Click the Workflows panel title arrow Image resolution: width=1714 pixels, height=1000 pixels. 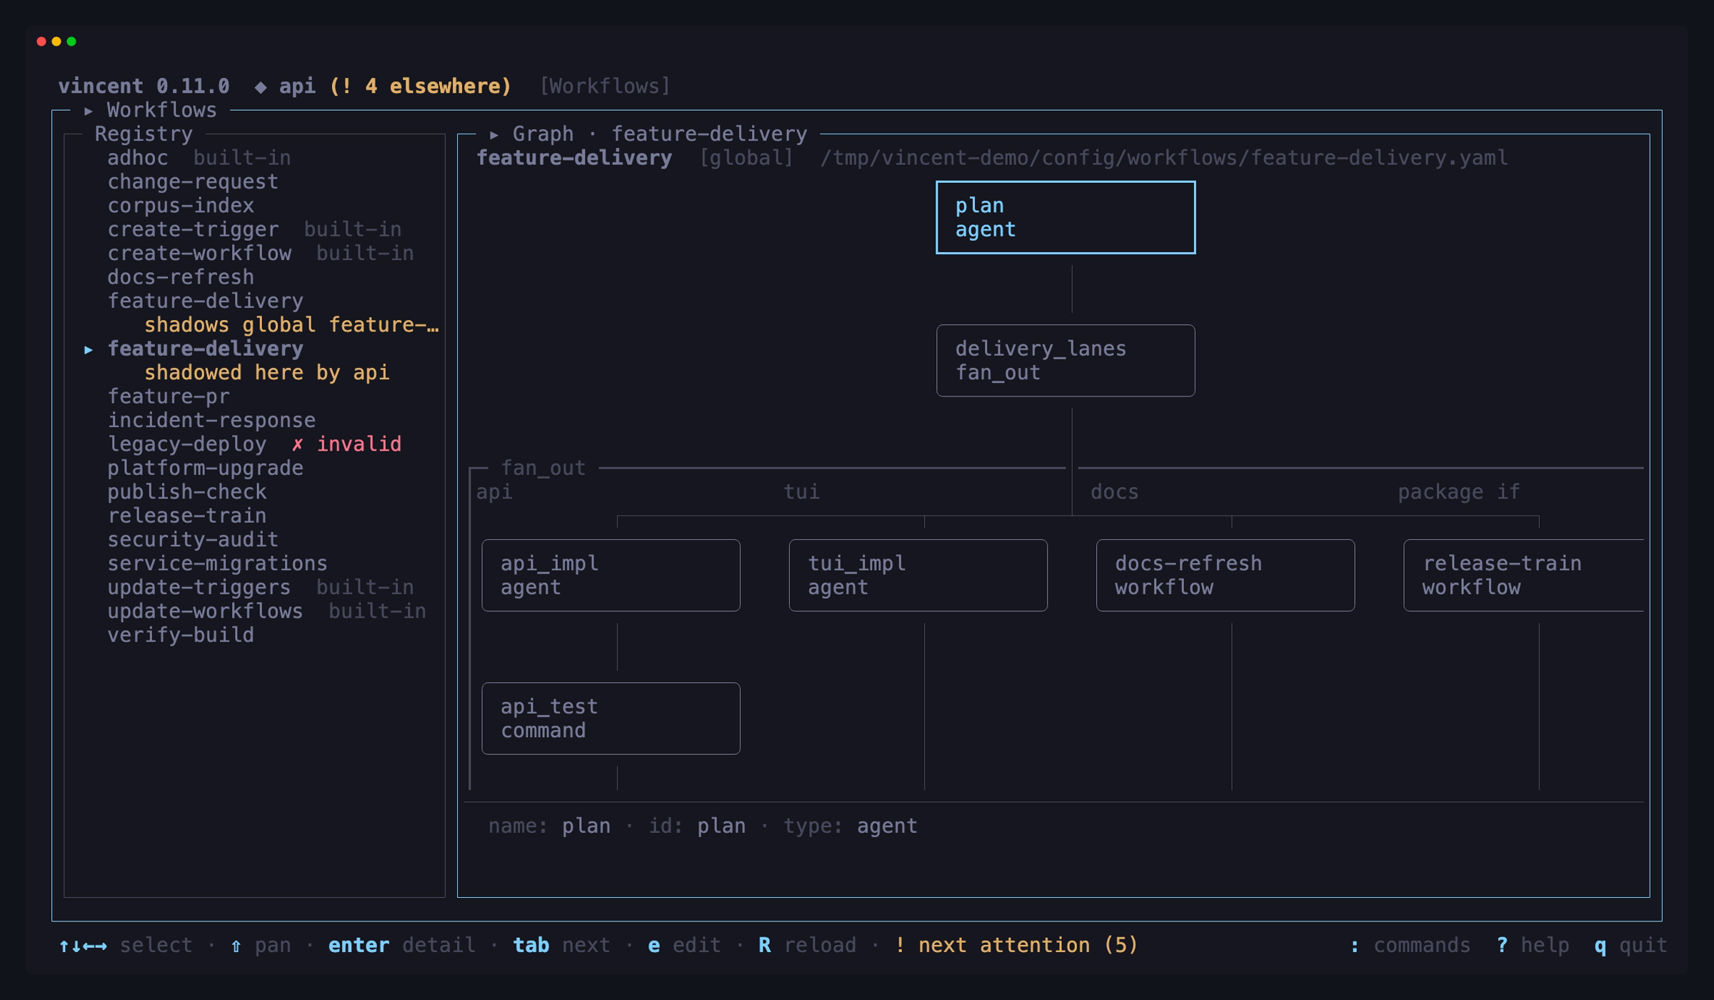pyautogui.click(x=89, y=111)
